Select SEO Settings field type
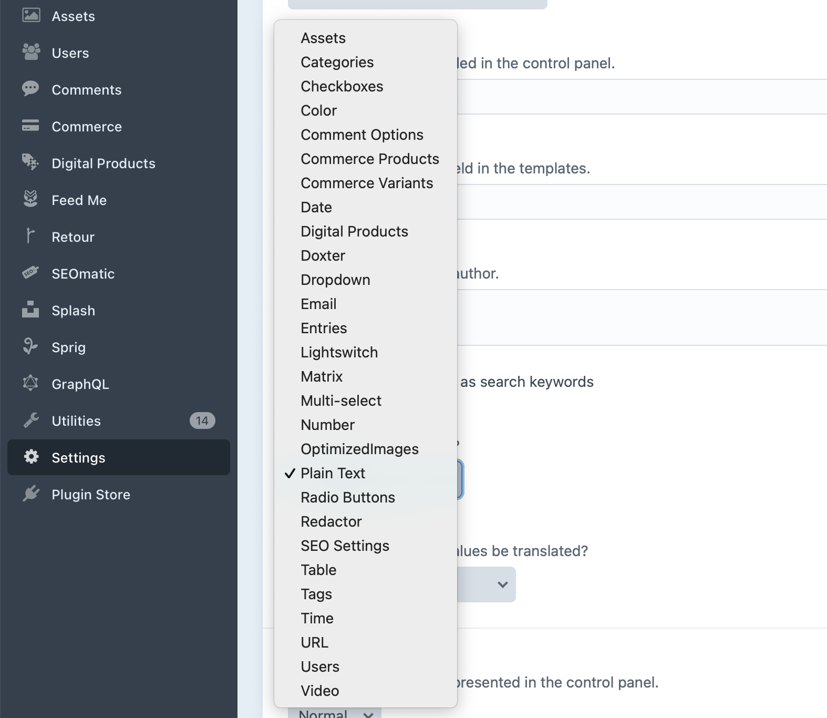Screen dimensions: 827x718 [x=366, y=546]
